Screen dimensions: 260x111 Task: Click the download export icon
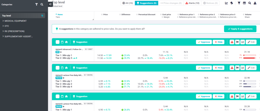(x=255, y=3)
